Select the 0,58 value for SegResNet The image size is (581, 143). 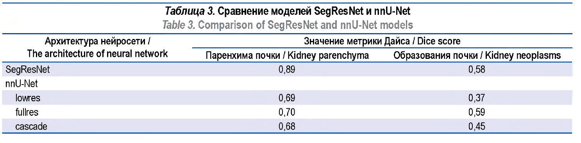tap(477, 70)
